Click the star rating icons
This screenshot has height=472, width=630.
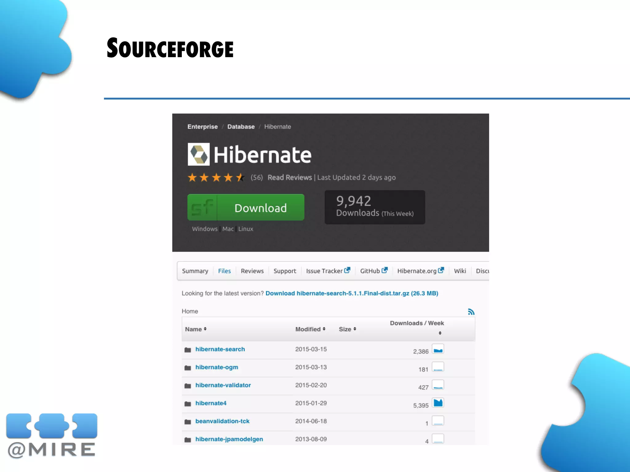click(216, 177)
